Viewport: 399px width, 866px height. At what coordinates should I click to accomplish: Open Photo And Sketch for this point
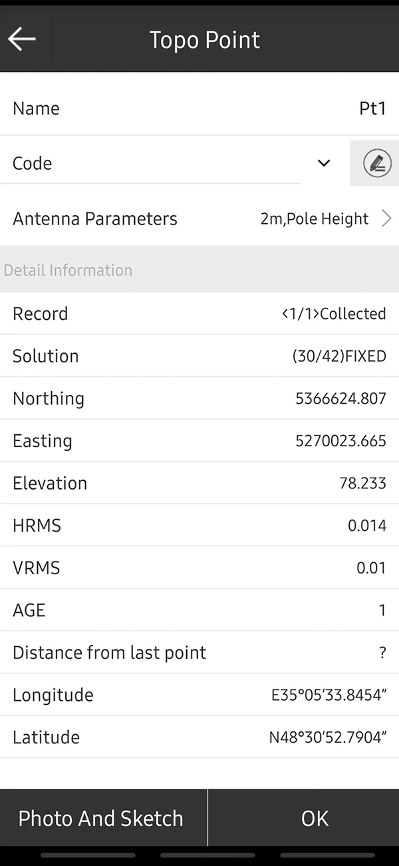[101, 818]
